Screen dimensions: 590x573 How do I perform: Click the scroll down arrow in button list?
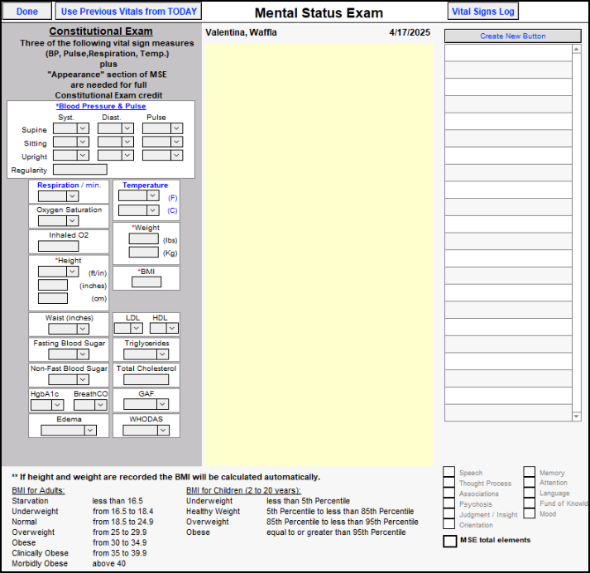tap(577, 417)
